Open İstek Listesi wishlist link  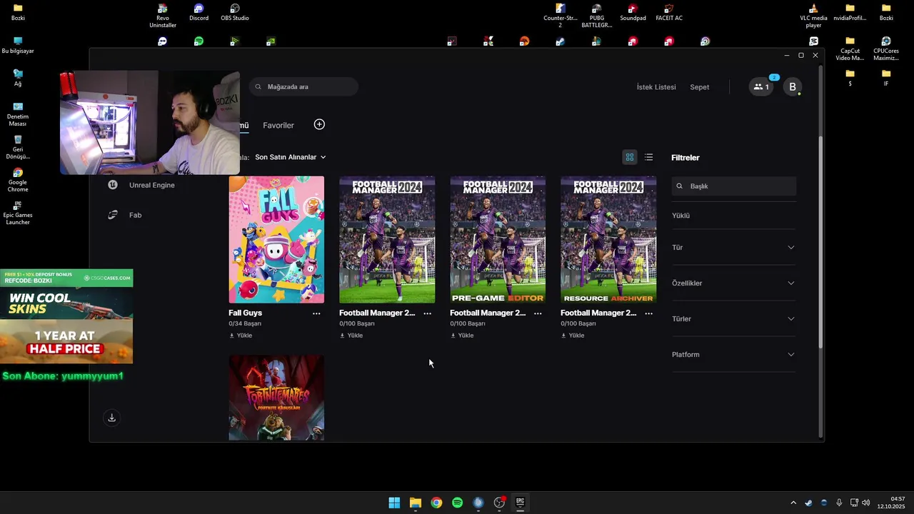click(656, 87)
